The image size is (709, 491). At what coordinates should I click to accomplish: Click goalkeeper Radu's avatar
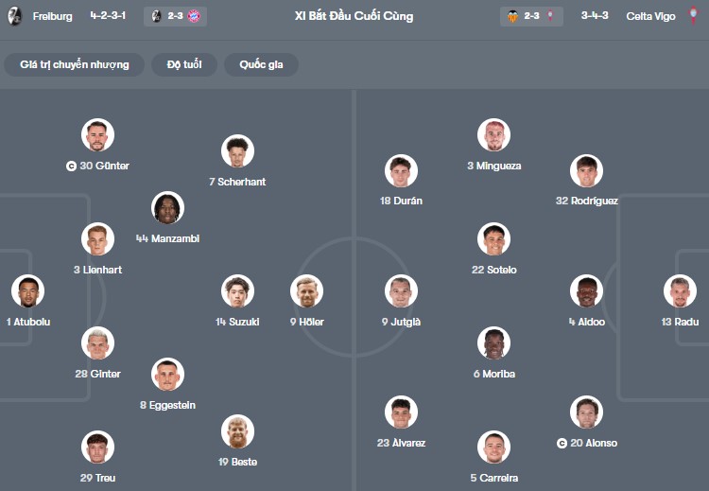tap(680, 291)
